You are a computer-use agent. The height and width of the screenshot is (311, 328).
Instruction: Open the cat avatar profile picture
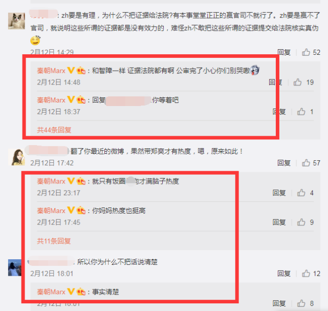pyautogui.click(x=16, y=21)
